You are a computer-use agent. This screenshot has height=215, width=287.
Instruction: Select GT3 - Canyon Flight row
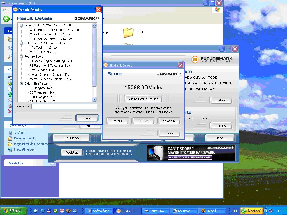pyautogui.click(x=51, y=39)
